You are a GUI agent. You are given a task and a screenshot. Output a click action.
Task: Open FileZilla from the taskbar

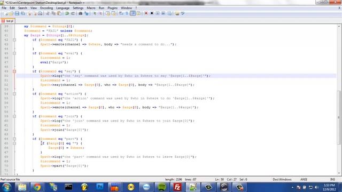(177, 187)
